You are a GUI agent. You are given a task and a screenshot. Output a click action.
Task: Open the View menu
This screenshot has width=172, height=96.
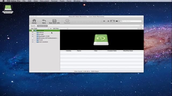pos(35,1)
